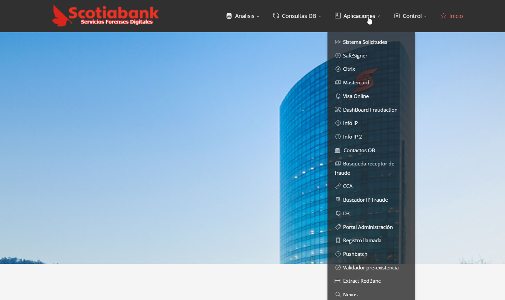Expand the Consultas DB dropdown menu
Viewport: 505px width, 300px height.
coord(297,16)
